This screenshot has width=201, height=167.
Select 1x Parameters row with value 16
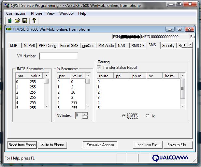[71, 92]
